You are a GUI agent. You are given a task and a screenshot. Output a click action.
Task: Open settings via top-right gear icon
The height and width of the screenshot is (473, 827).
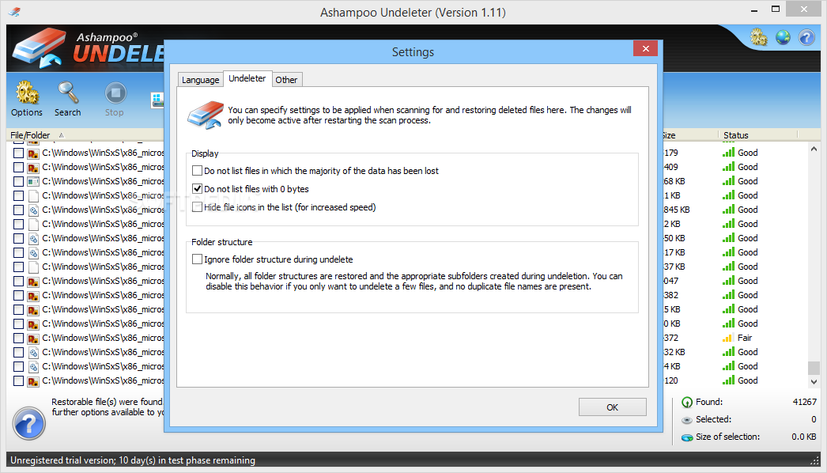pos(758,37)
